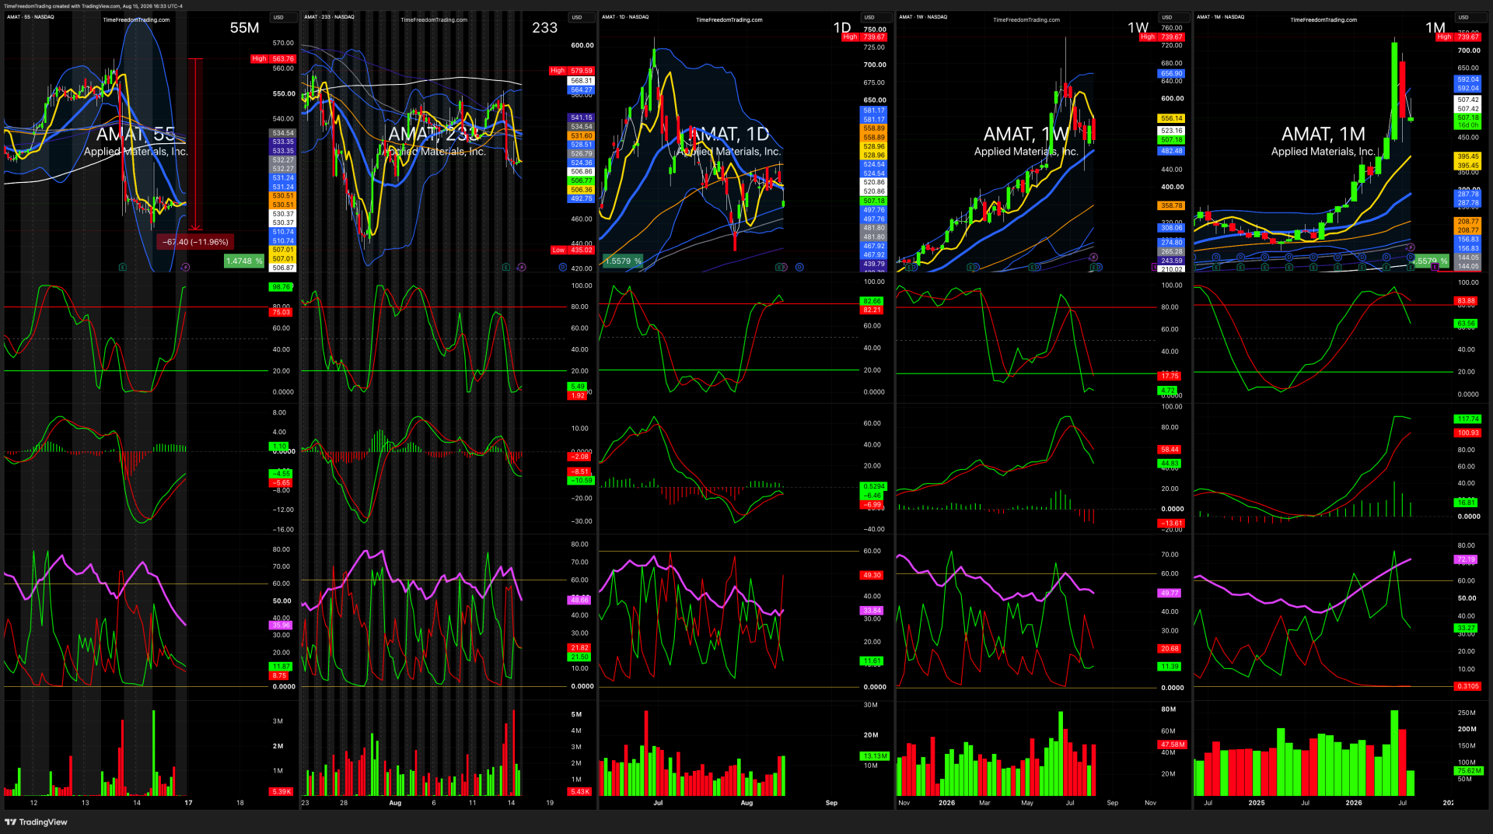
Task: Click the purple lightning event icon on the 1W chart
Action: tap(1093, 257)
